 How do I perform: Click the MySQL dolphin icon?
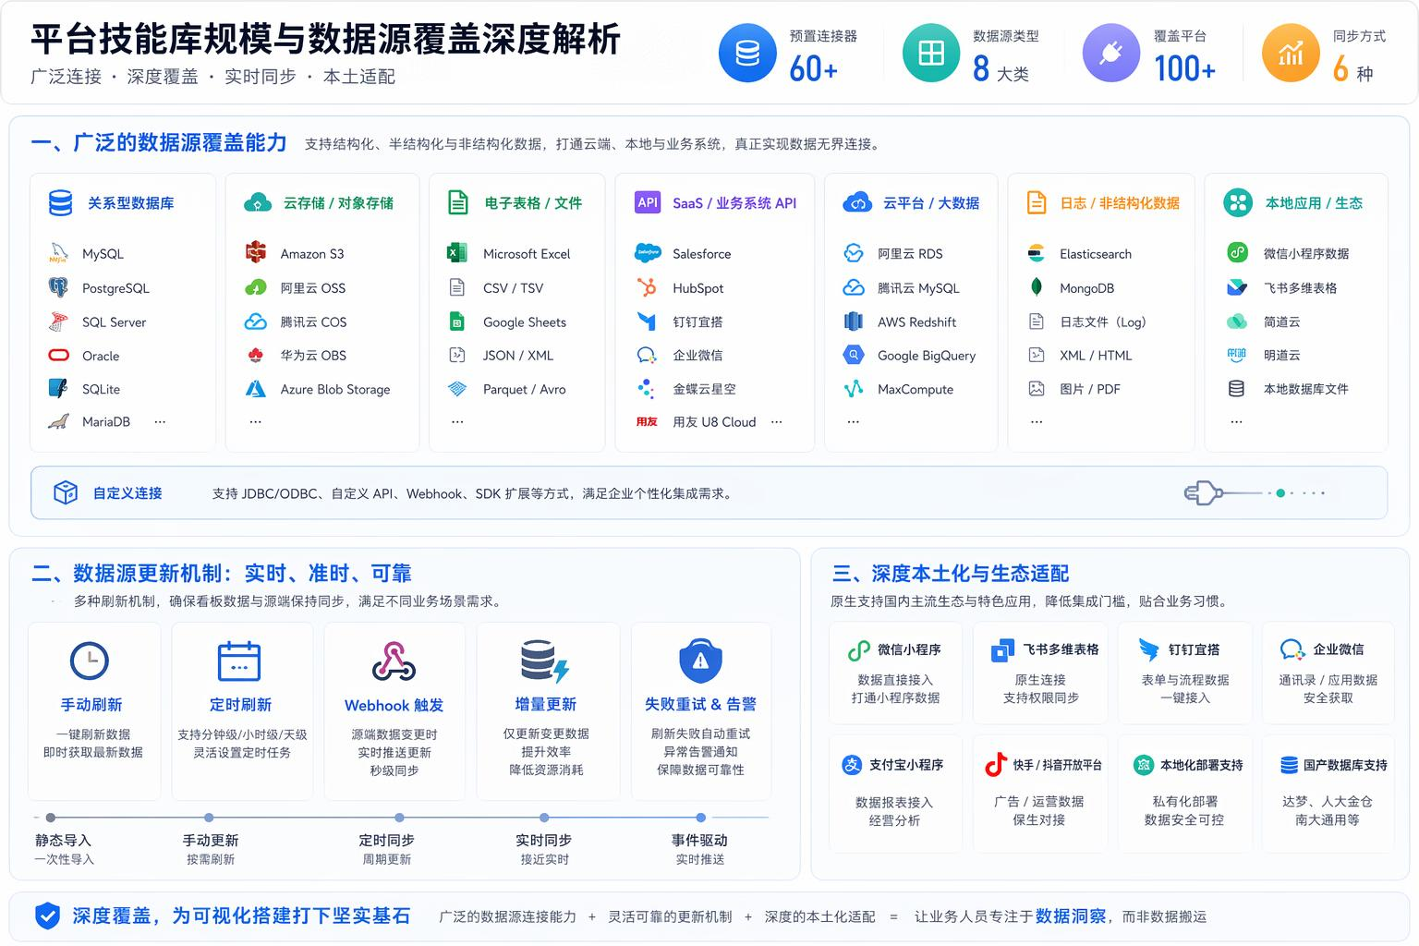click(59, 253)
